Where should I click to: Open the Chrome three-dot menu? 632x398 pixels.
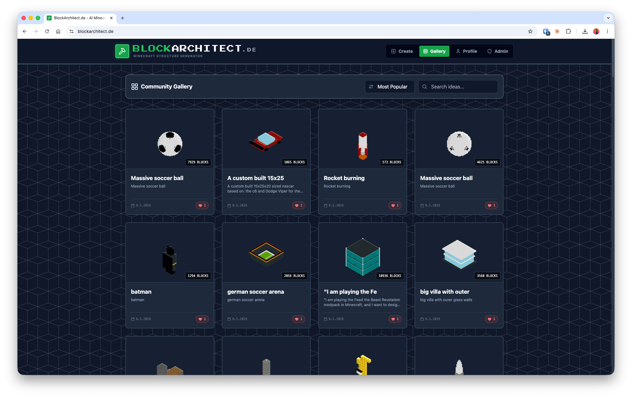pyautogui.click(x=607, y=31)
